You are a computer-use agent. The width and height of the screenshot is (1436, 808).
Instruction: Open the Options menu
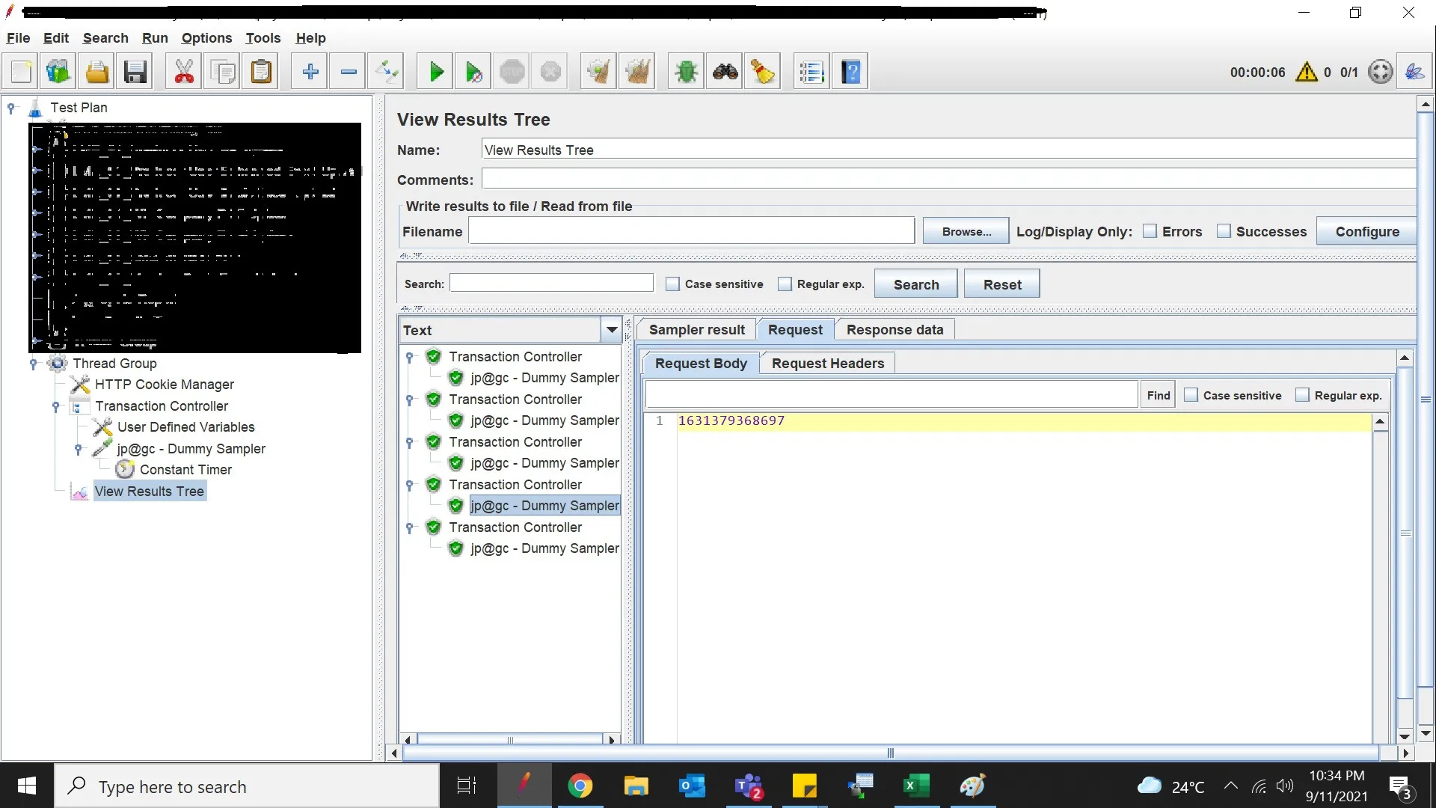(206, 38)
